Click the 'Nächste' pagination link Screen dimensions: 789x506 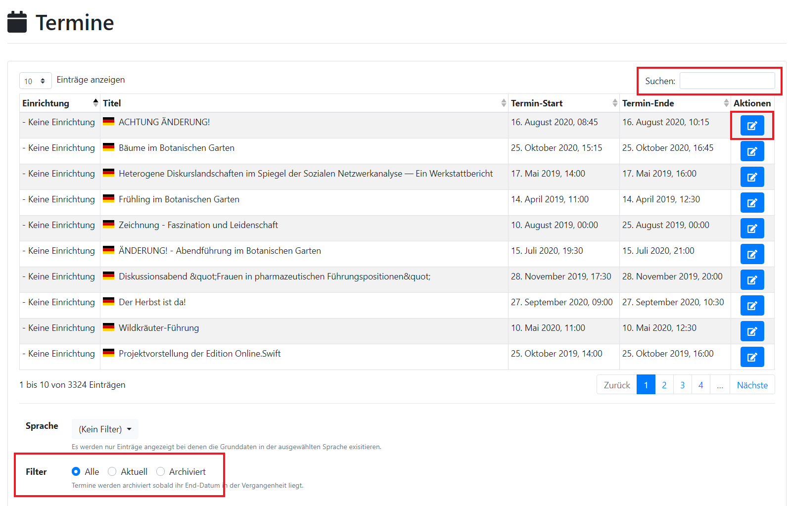click(752, 385)
